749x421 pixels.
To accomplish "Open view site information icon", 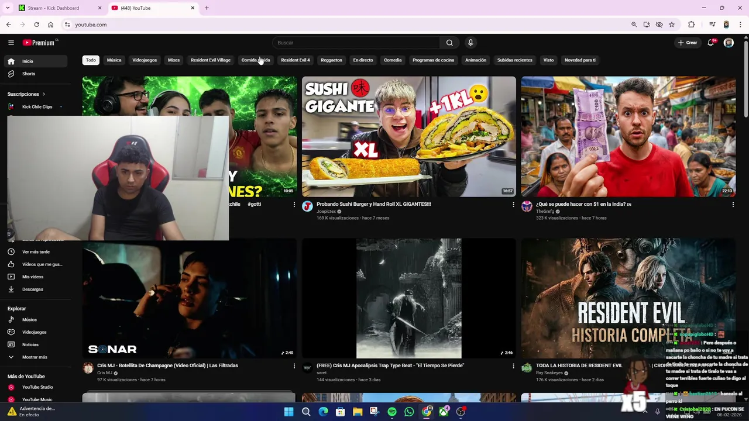I will click(x=67, y=25).
